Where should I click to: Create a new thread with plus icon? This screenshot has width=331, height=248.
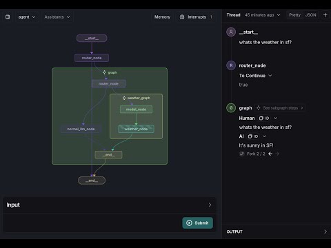coord(325,15)
